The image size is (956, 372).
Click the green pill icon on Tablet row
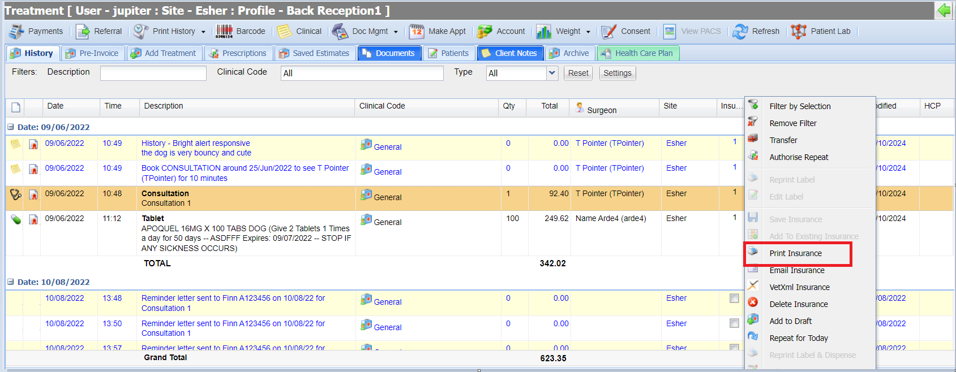16,219
